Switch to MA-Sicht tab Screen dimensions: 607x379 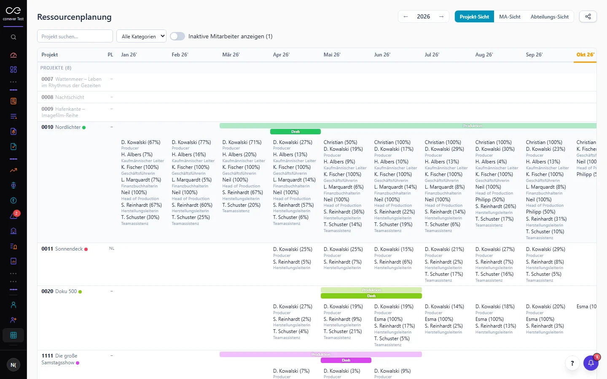(510, 16)
